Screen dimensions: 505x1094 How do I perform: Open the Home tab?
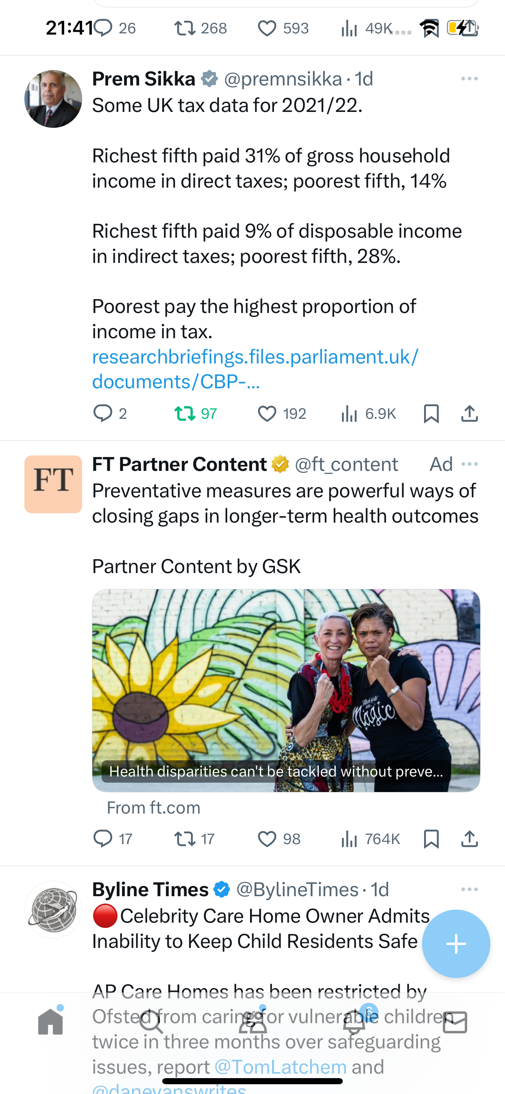[x=50, y=1022]
